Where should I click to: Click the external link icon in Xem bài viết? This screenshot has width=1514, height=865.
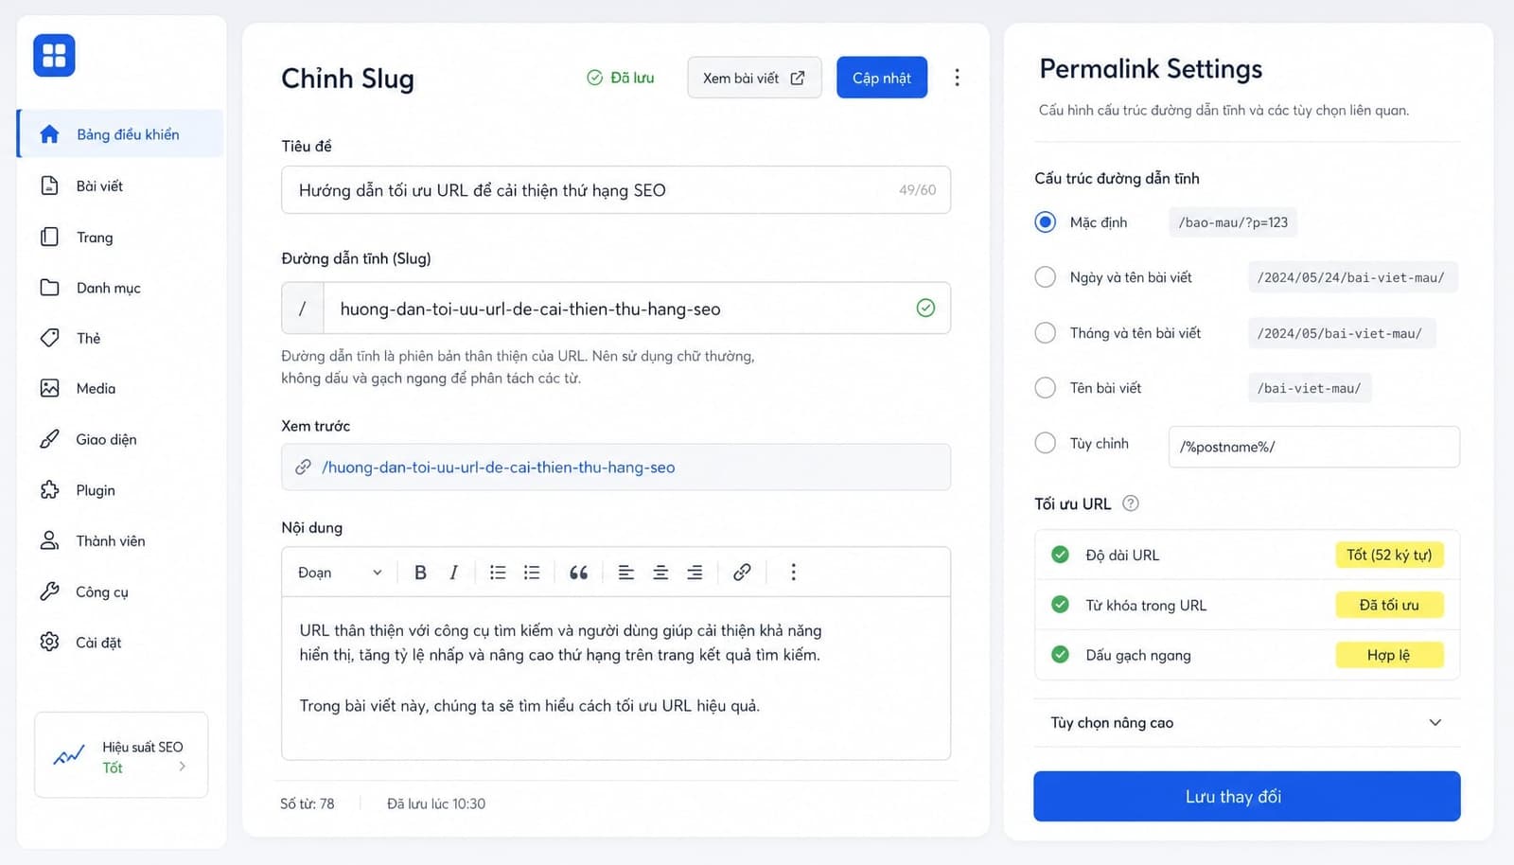798,78
